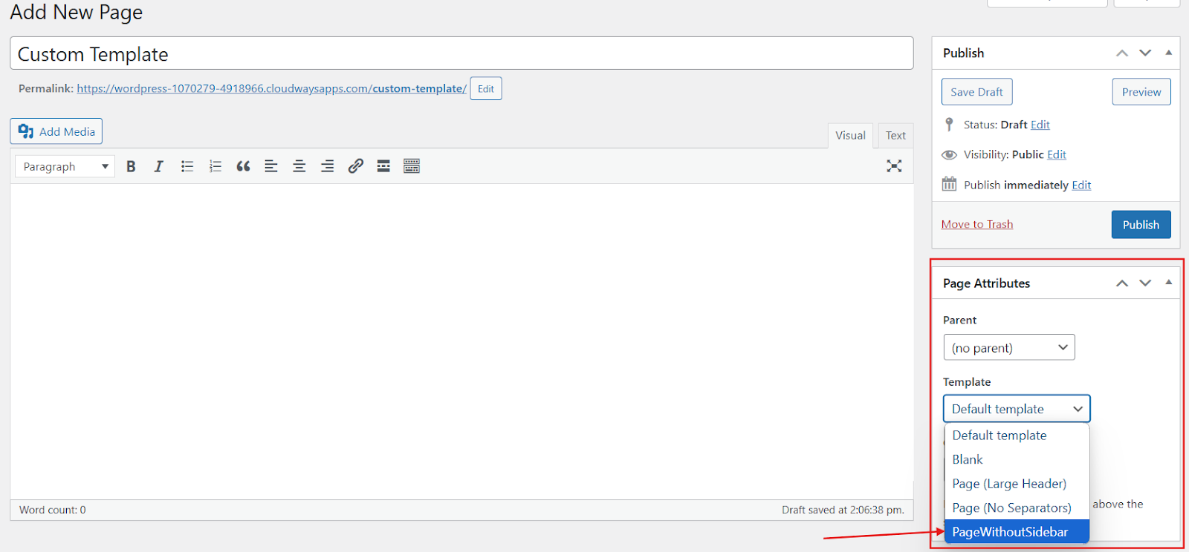The height and width of the screenshot is (552, 1189).
Task: Enter distraction-free fullscreen mode
Action: coord(894,166)
